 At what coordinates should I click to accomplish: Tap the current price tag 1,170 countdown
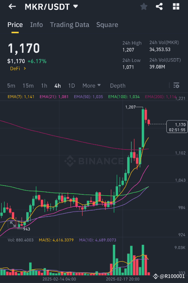click(177, 127)
